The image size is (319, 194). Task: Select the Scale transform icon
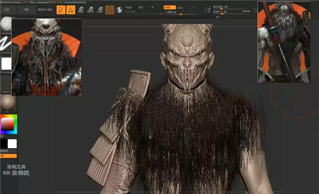[x=90, y=10]
